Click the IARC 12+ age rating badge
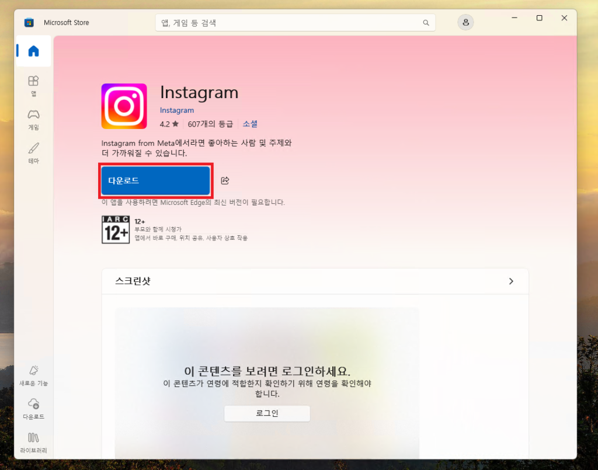598x470 pixels. 116,229
